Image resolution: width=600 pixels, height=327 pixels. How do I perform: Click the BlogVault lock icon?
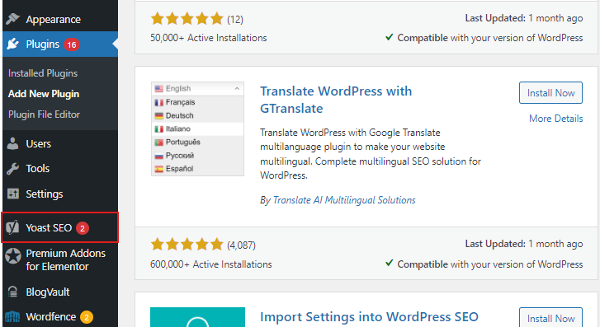point(12,292)
